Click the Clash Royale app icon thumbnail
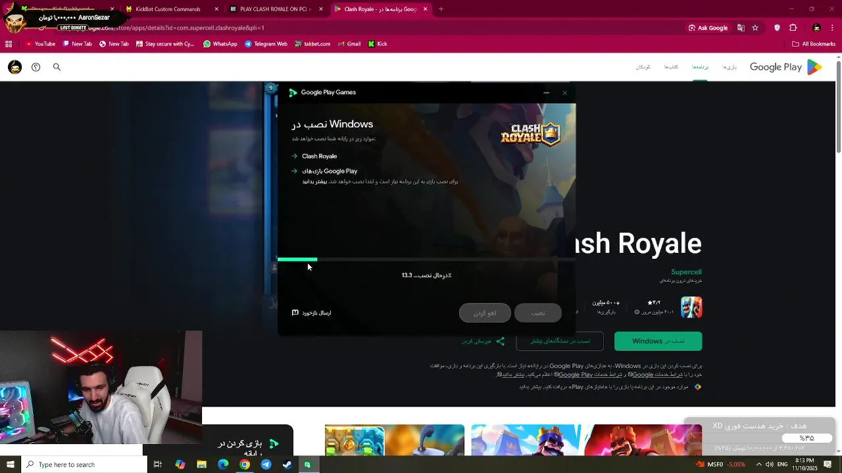Viewport: 842px width, 473px height. click(691, 307)
